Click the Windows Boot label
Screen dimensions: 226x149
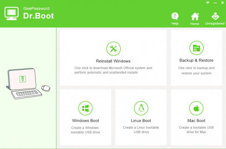click(x=86, y=120)
